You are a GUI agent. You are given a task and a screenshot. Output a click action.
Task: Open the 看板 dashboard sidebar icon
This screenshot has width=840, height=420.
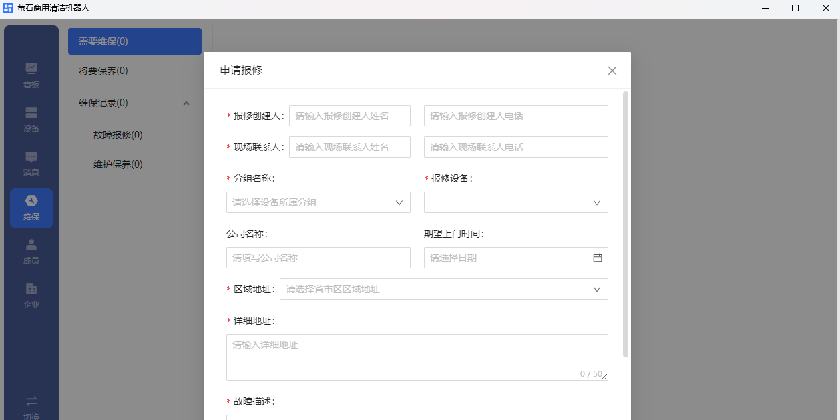(31, 68)
